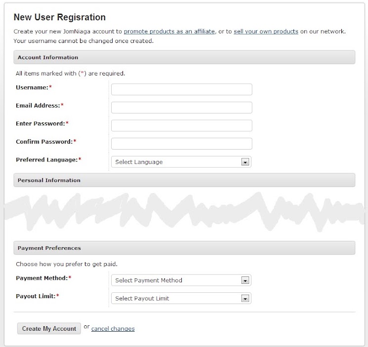368x347 pixels.
Task: Expand the Select Payout Limit dropdown
Action: (x=176, y=298)
